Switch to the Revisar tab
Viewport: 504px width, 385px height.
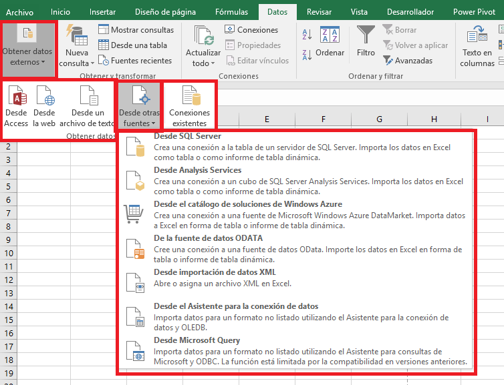pos(319,12)
